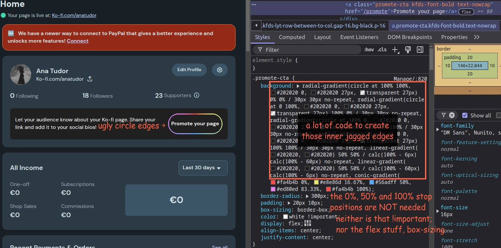Click the #fa4b4b 100% color swatch
This screenshot has height=248, width=501.
[328, 189]
